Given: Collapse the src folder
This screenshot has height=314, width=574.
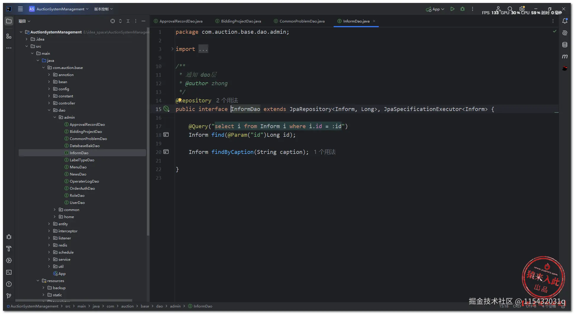Looking at the screenshot, I should [x=27, y=46].
